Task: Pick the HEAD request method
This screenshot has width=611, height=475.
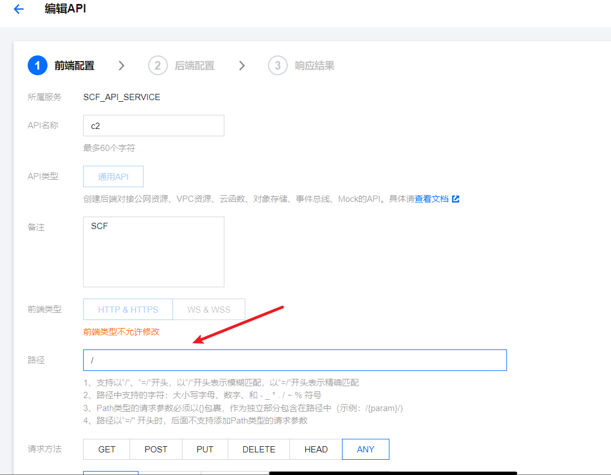Action: tap(316, 449)
